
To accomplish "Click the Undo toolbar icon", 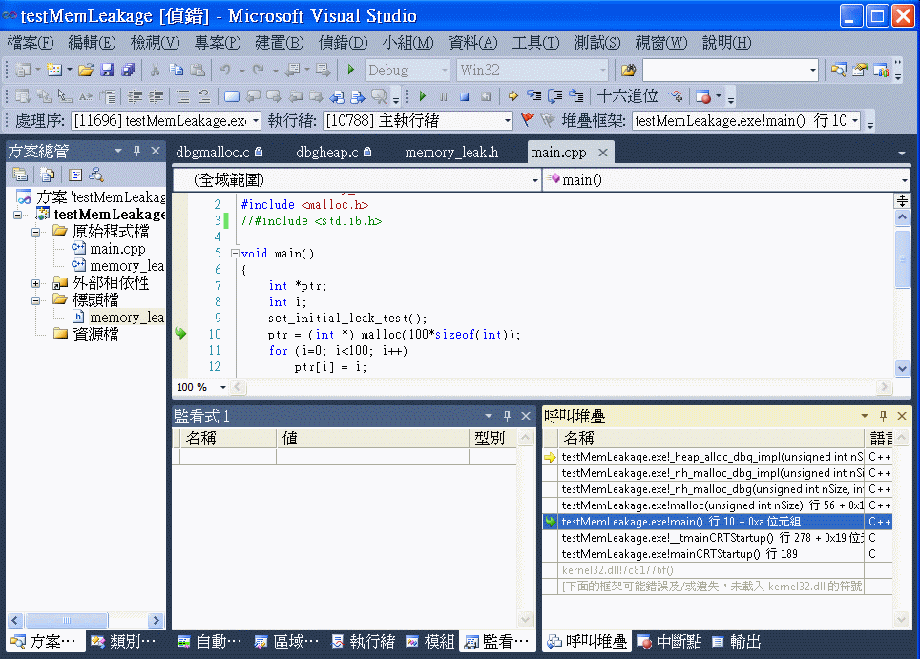I will pyautogui.click(x=224, y=71).
